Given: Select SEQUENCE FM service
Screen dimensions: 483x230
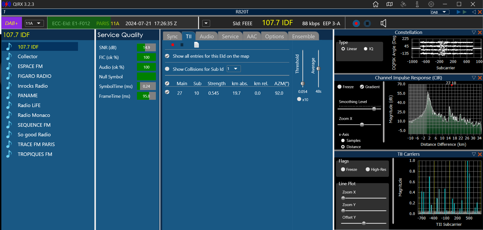Looking at the screenshot, I should [34, 125].
